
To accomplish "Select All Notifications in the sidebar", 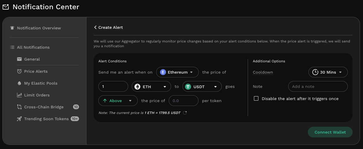I will pos(33,47).
